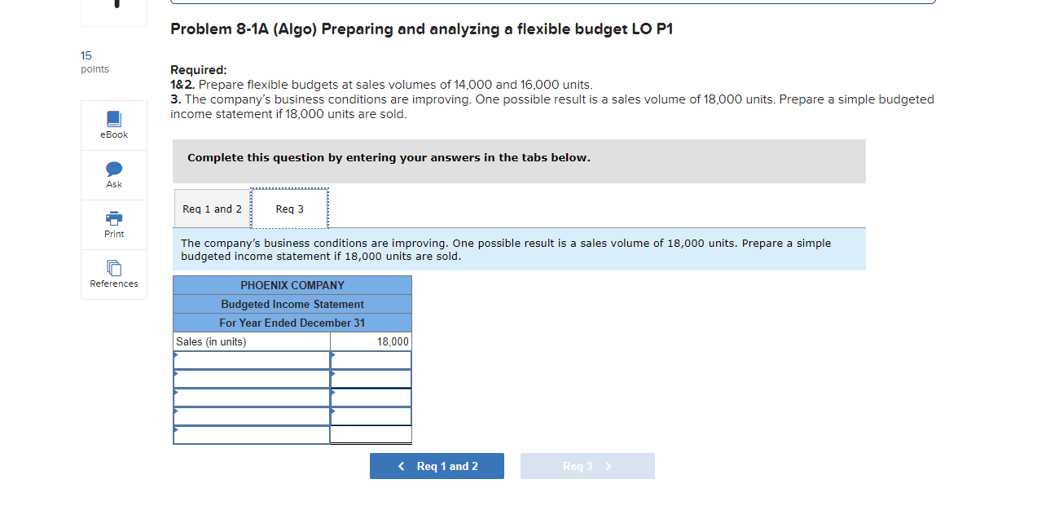The height and width of the screenshot is (510, 1059).
Task: Click the Req 1 and 2 navigation button
Action: [x=437, y=465]
